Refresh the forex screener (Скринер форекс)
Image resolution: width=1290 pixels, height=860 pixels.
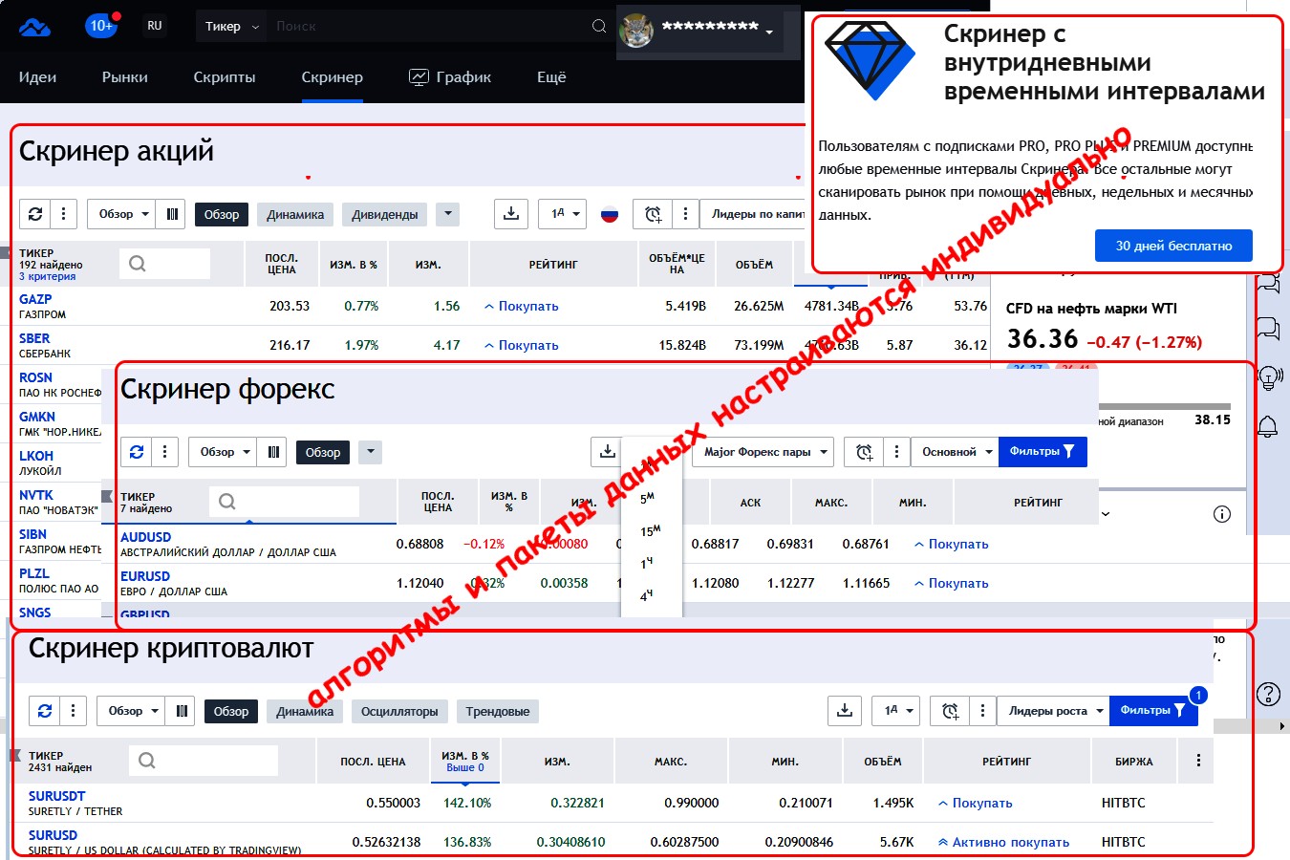pos(137,452)
